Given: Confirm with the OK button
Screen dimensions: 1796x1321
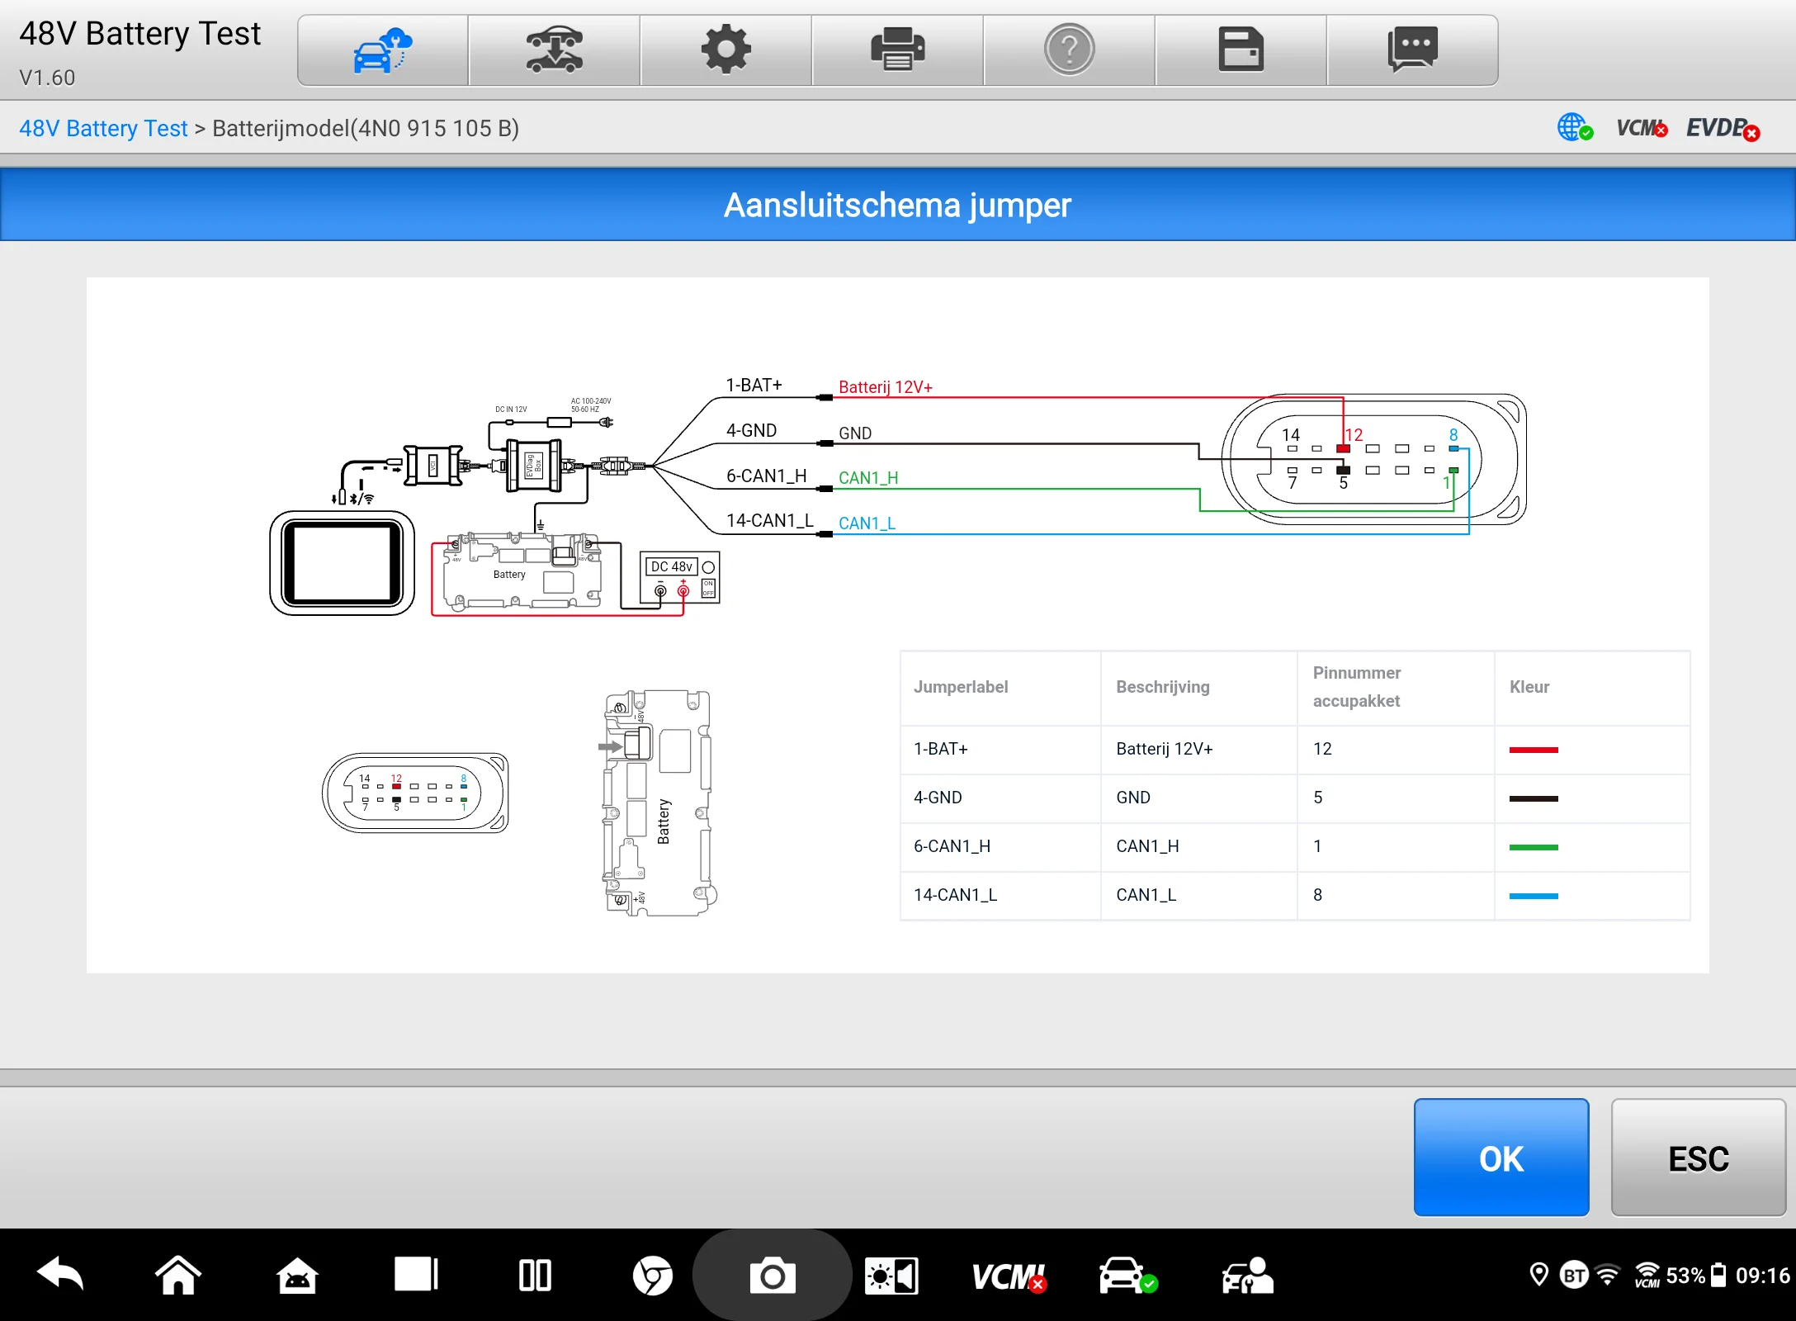Looking at the screenshot, I should (x=1501, y=1158).
